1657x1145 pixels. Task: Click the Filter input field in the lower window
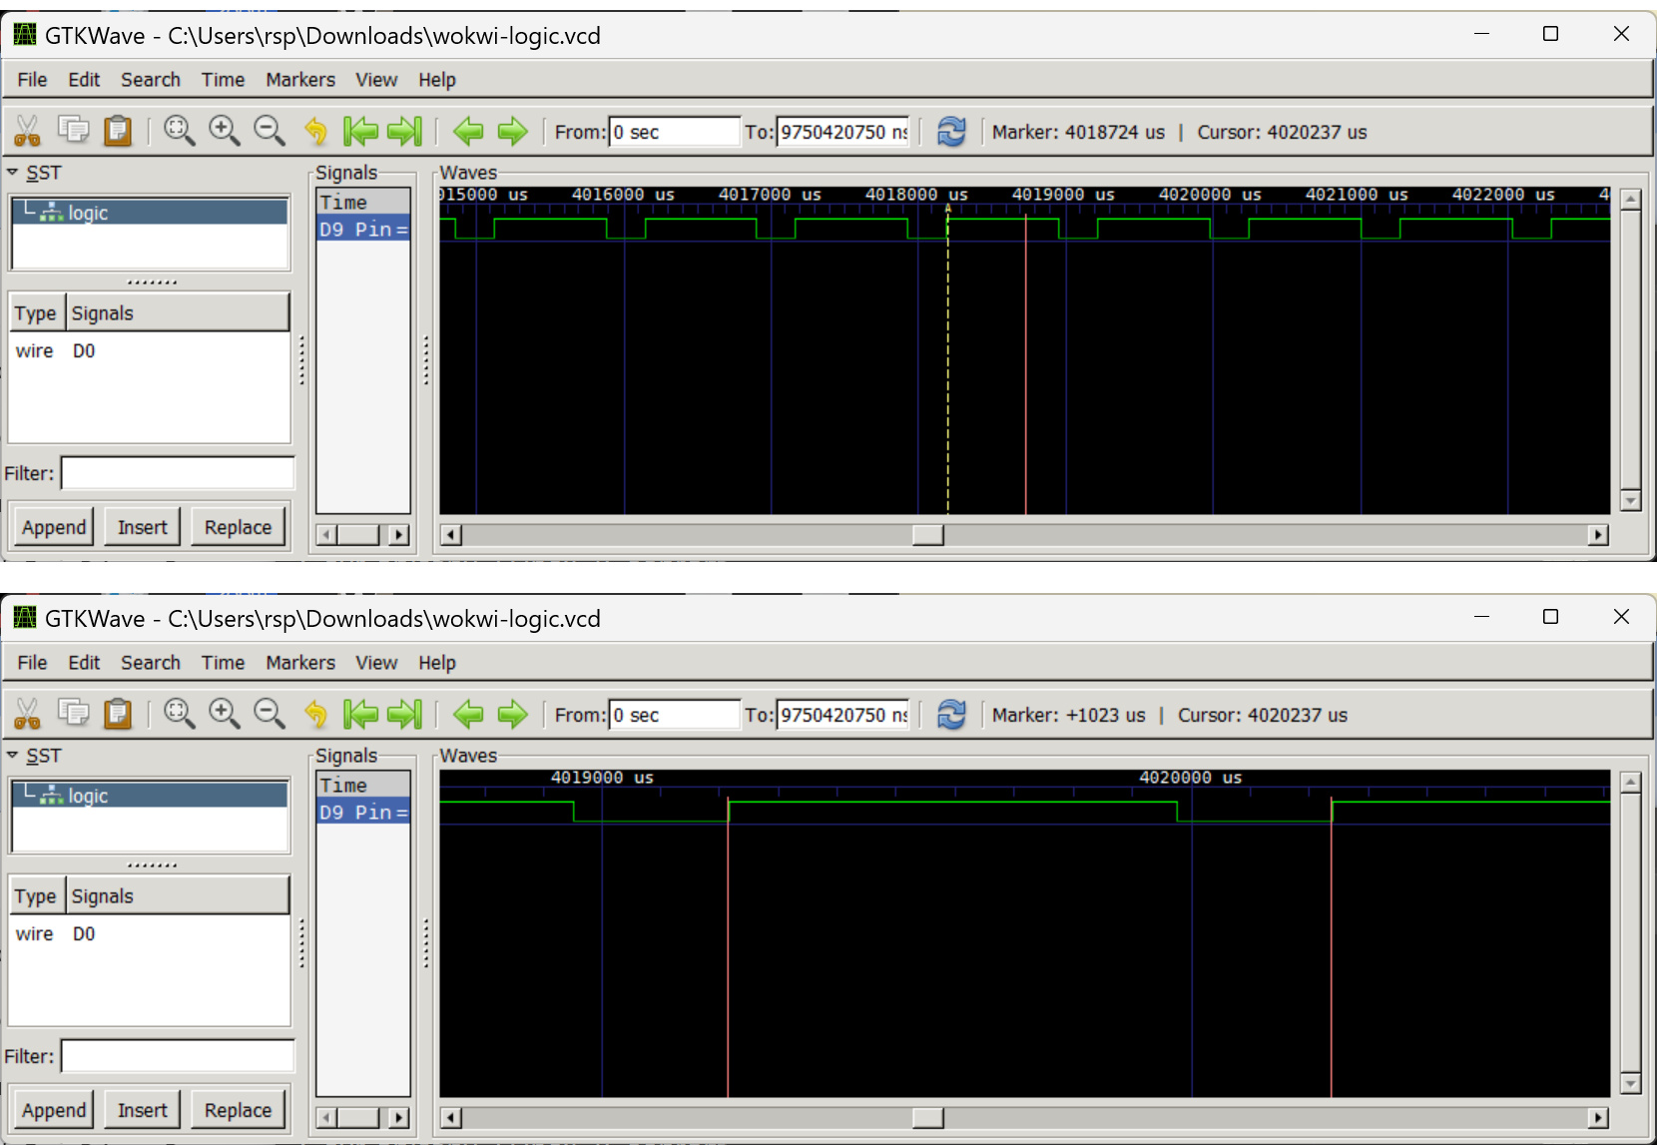178,1056
